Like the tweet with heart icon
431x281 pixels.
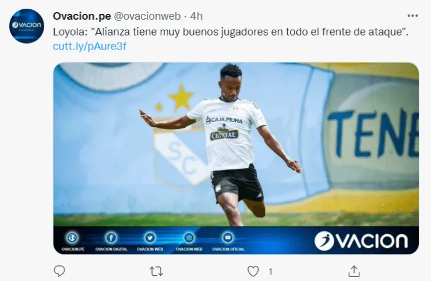(x=253, y=271)
